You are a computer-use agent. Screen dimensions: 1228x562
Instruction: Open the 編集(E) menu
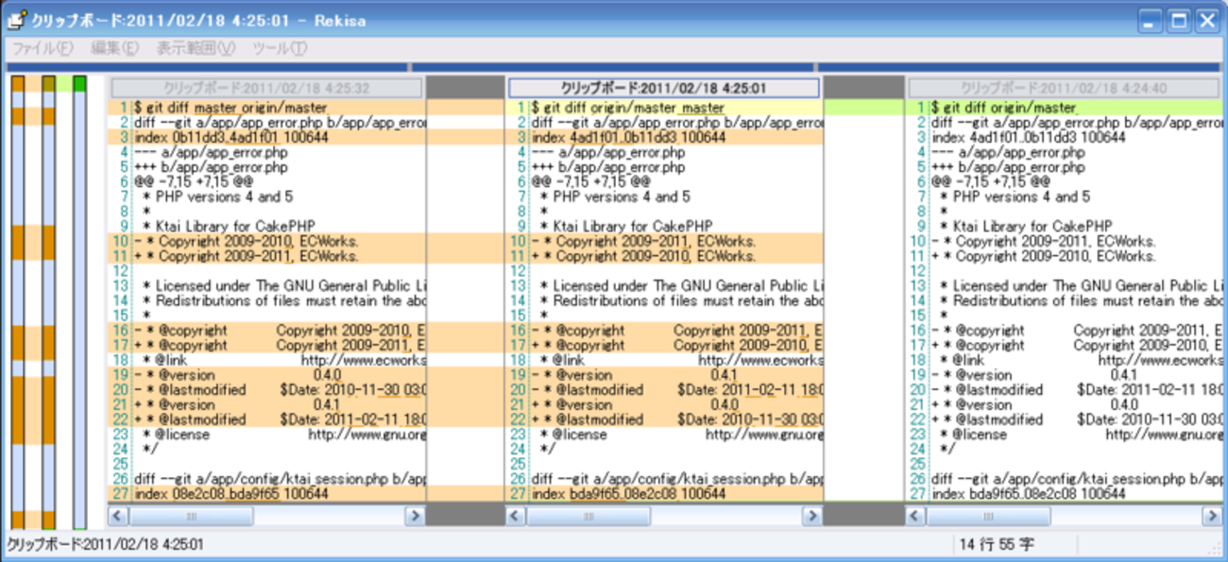[x=114, y=48]
